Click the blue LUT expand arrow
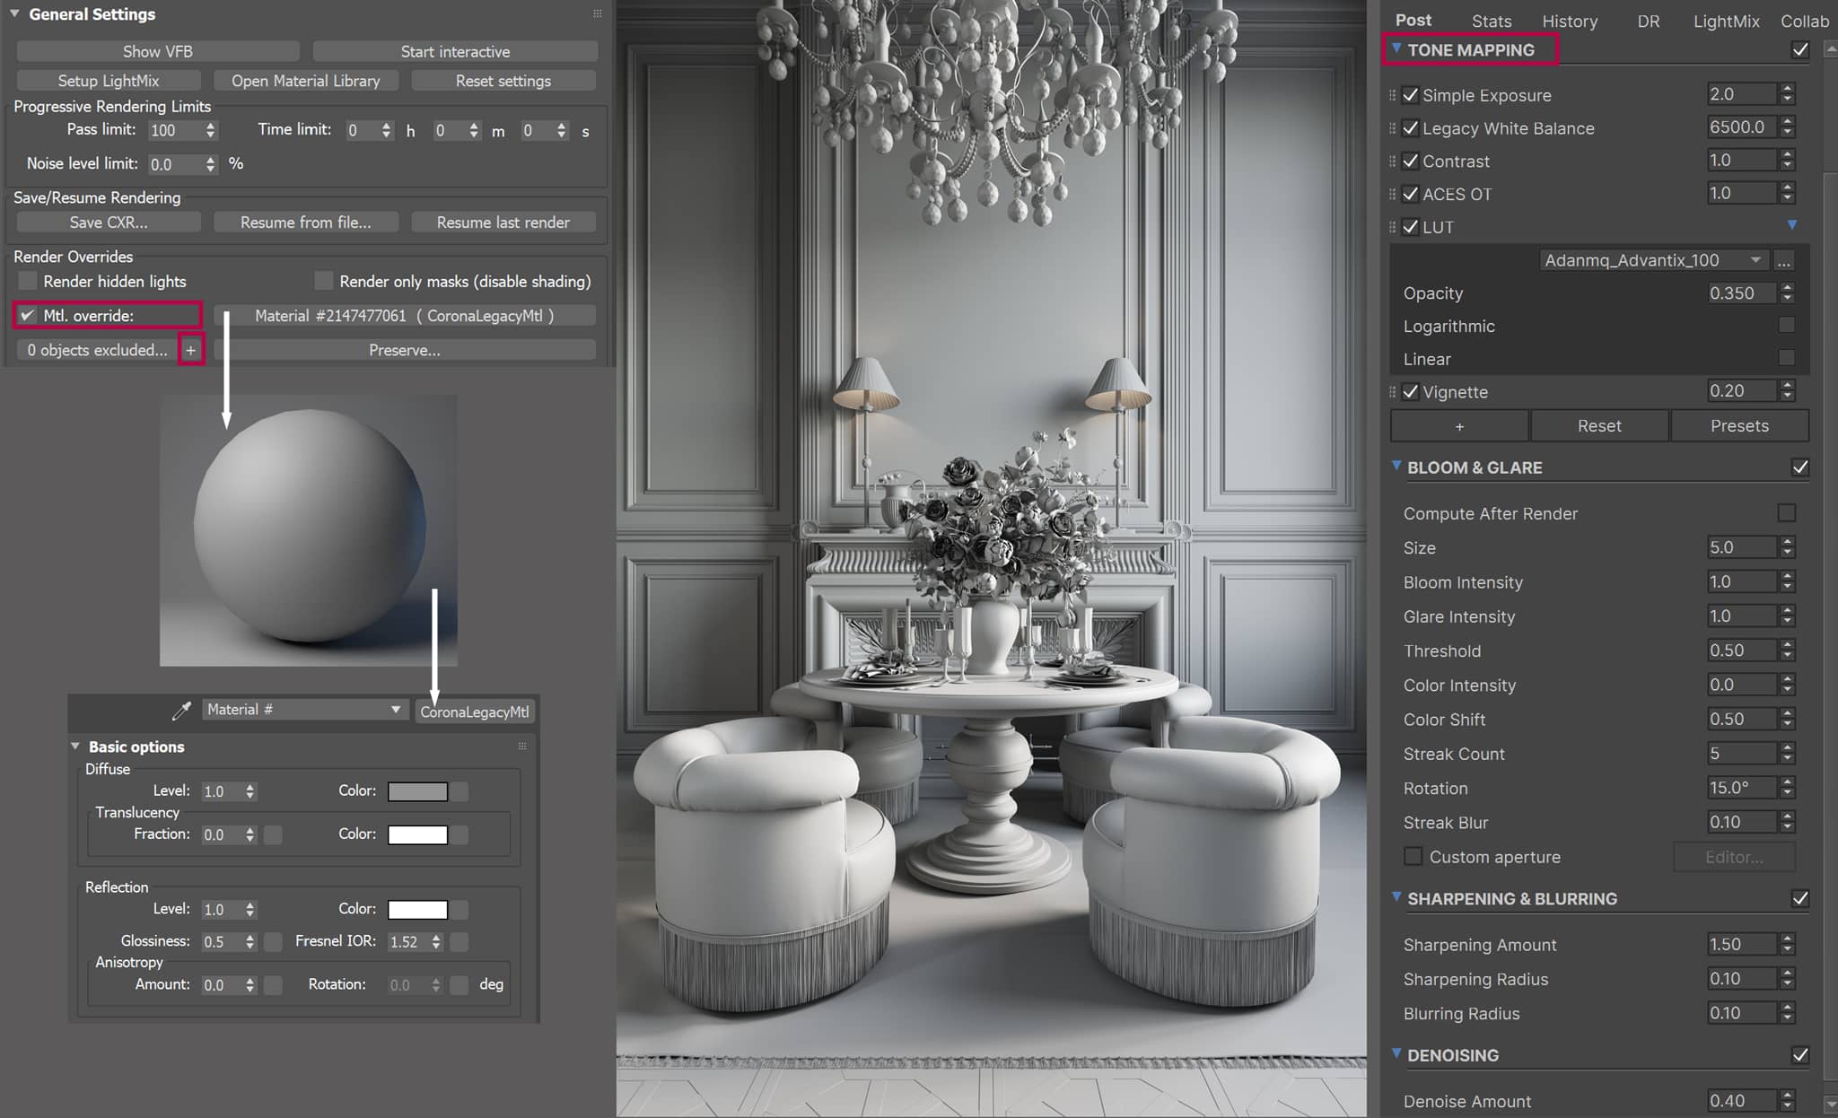The width and height of the screenshot is (1838, 1118). click(1791, 224)
